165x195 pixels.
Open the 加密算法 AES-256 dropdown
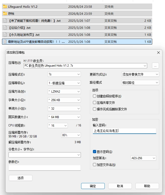[143, 158]
